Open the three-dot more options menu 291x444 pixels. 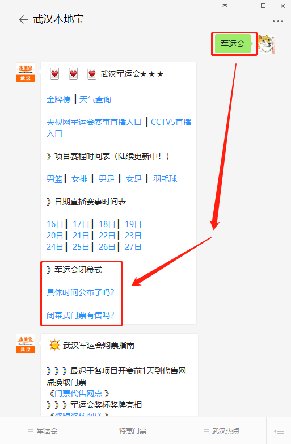click(x=278, y=21)
